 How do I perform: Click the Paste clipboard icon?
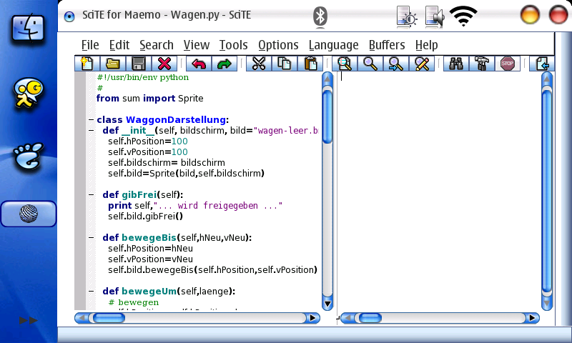[310, 64]
